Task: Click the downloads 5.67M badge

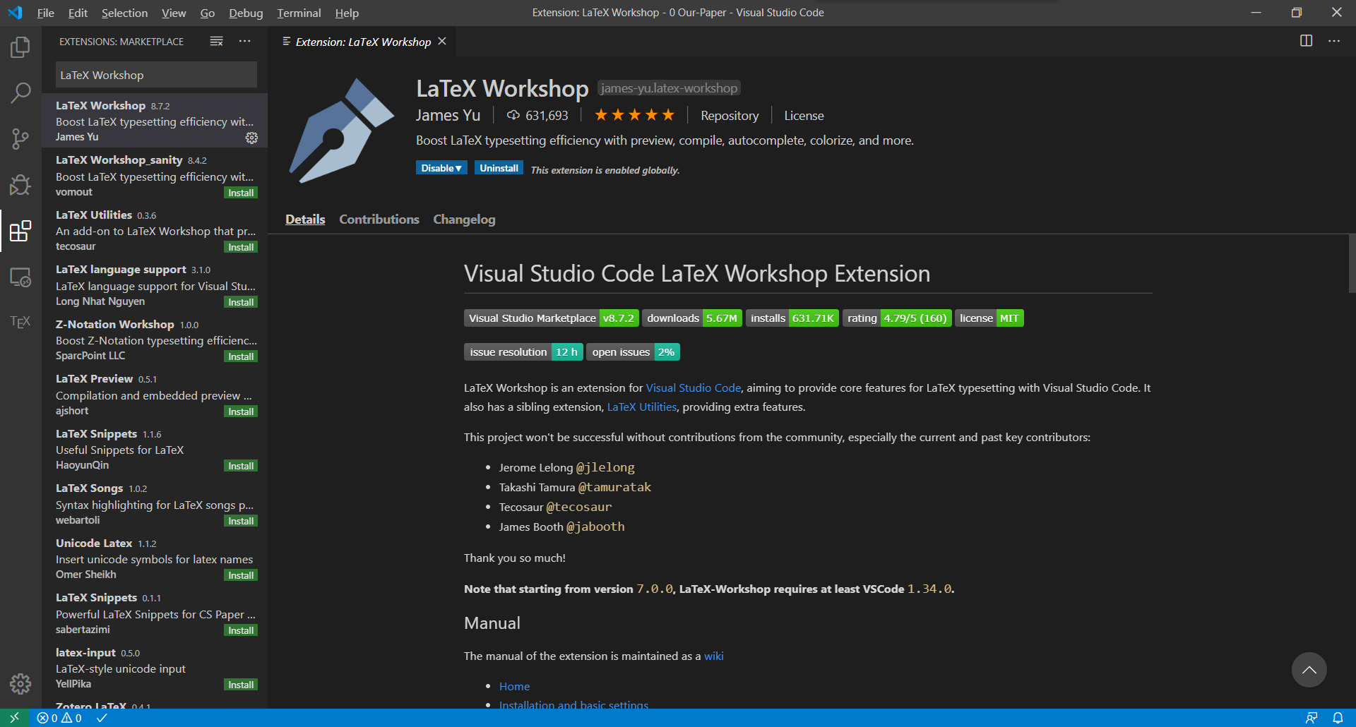Action: point(692,318)
